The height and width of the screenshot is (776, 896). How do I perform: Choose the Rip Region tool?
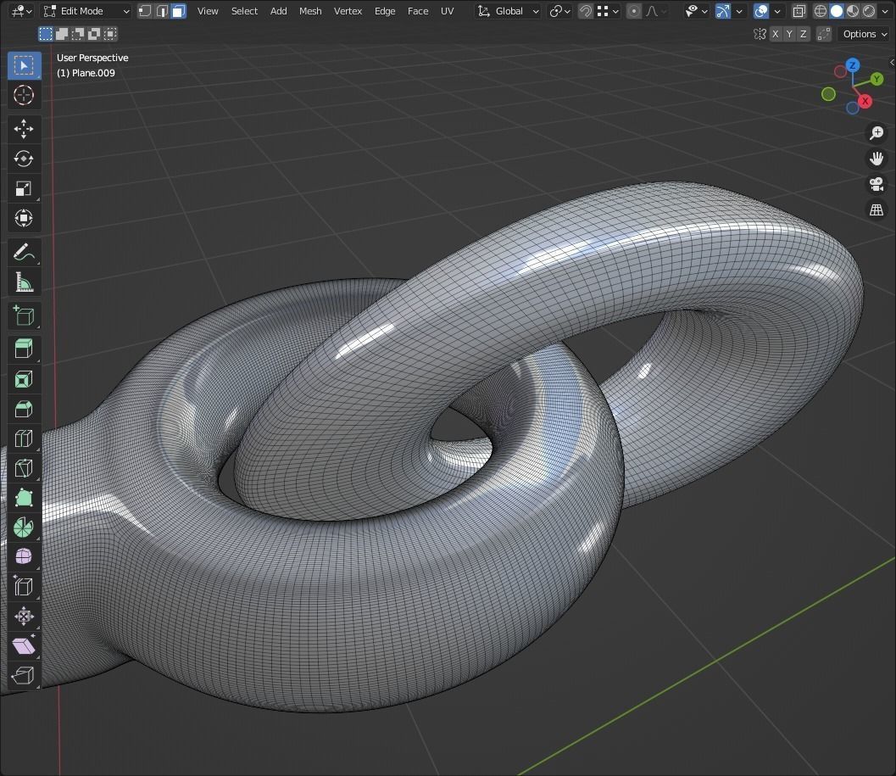pos(24,676)
